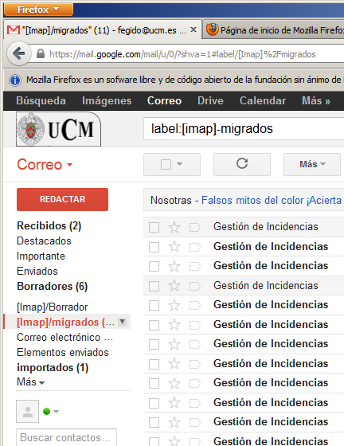
Task: Check the first email's checkbox
Action: tap(154, 227)
